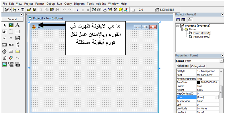Click the Toggle Folders icon in Project panel
This screenshot has width=225, height=114.
[190, 20]
